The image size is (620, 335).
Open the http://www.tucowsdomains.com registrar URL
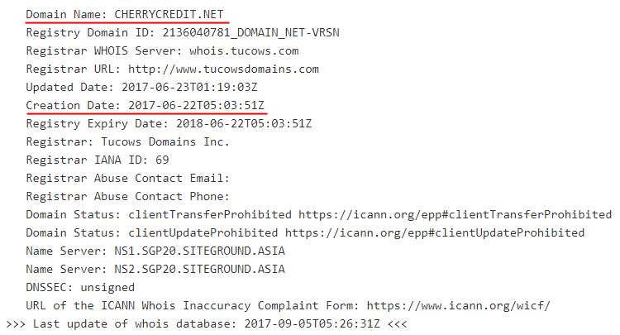coord(223,69)
